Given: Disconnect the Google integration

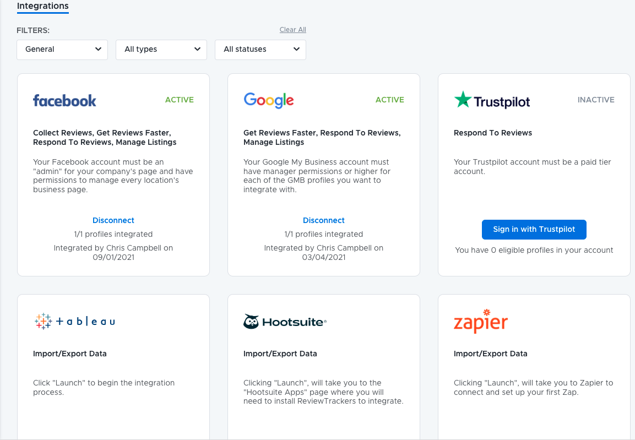Looking at the screenshot, I should [324, 220].
